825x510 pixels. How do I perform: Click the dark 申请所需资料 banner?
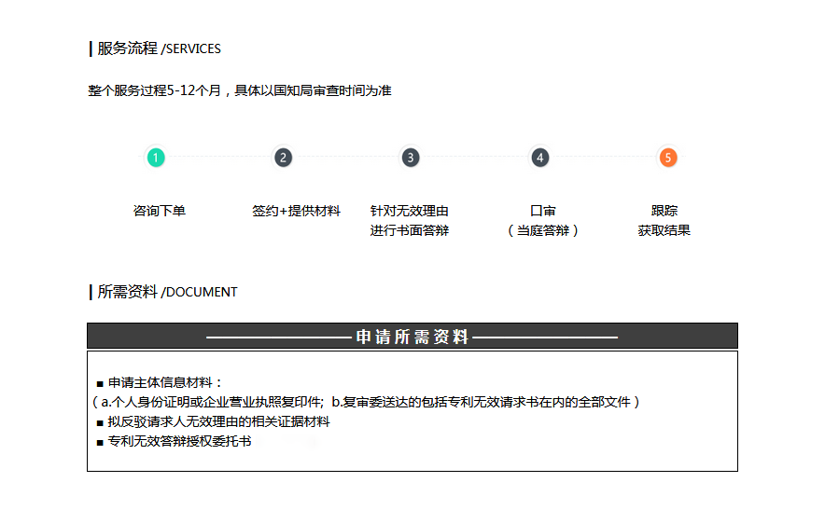click(412, 337)
